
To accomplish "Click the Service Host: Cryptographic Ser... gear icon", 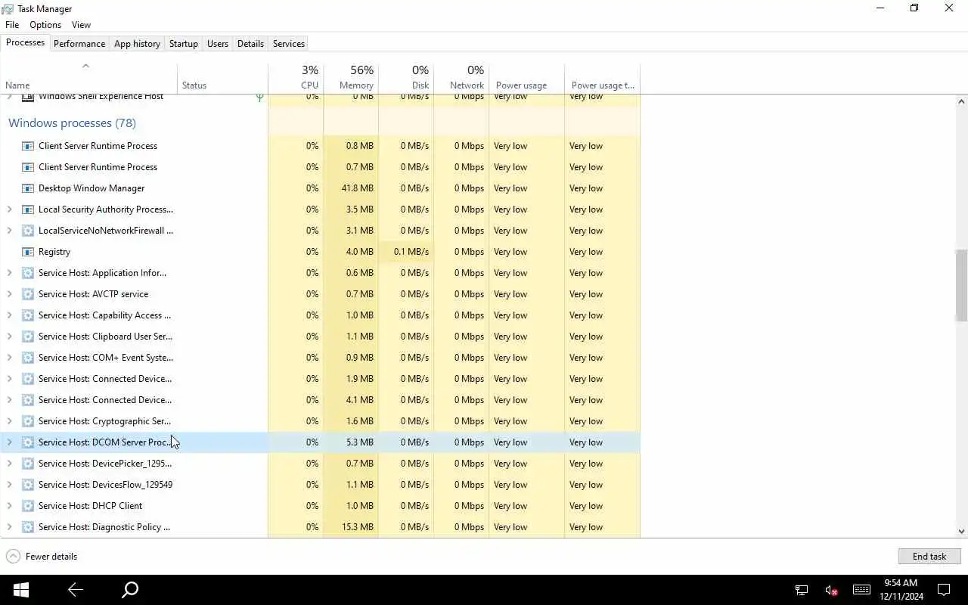I will click(28, 421).
